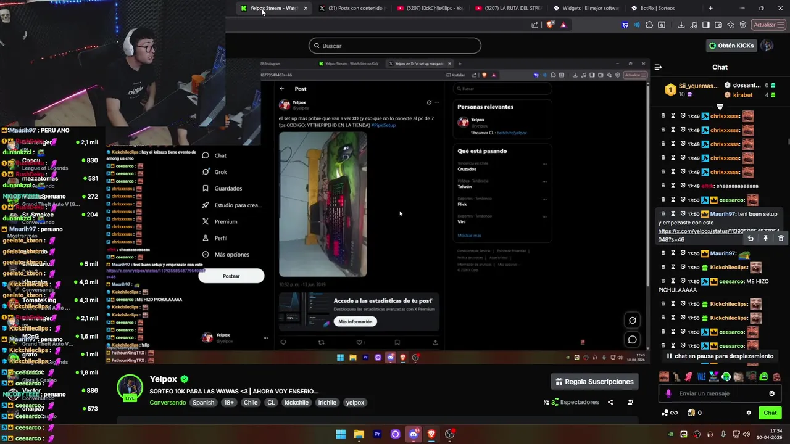Click the purple microphone icon in message box
This screenshot has width=790, height=444.
pyautogui.click(x=668, y=393)
